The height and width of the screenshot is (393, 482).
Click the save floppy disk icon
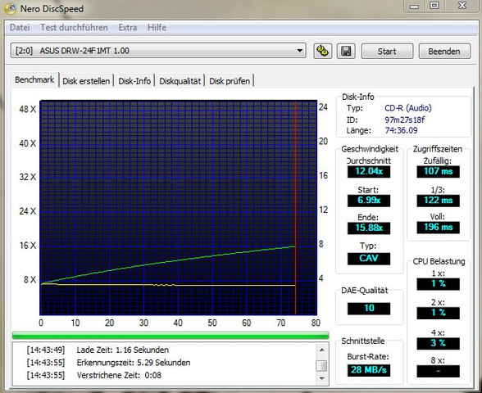tap(346, 51)
